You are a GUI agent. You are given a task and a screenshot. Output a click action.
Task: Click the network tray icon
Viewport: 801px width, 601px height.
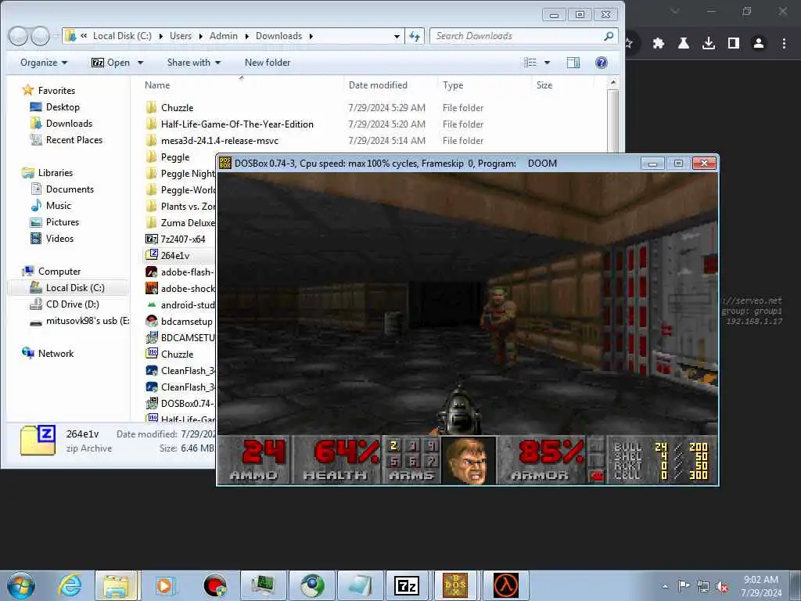tap(703, 587)
